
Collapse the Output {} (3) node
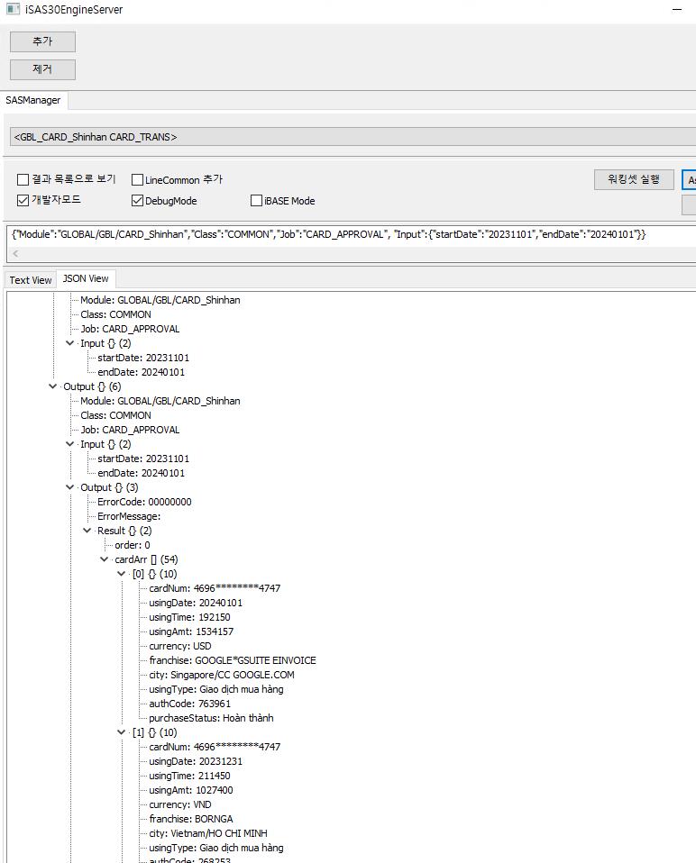tap(70, 487)
